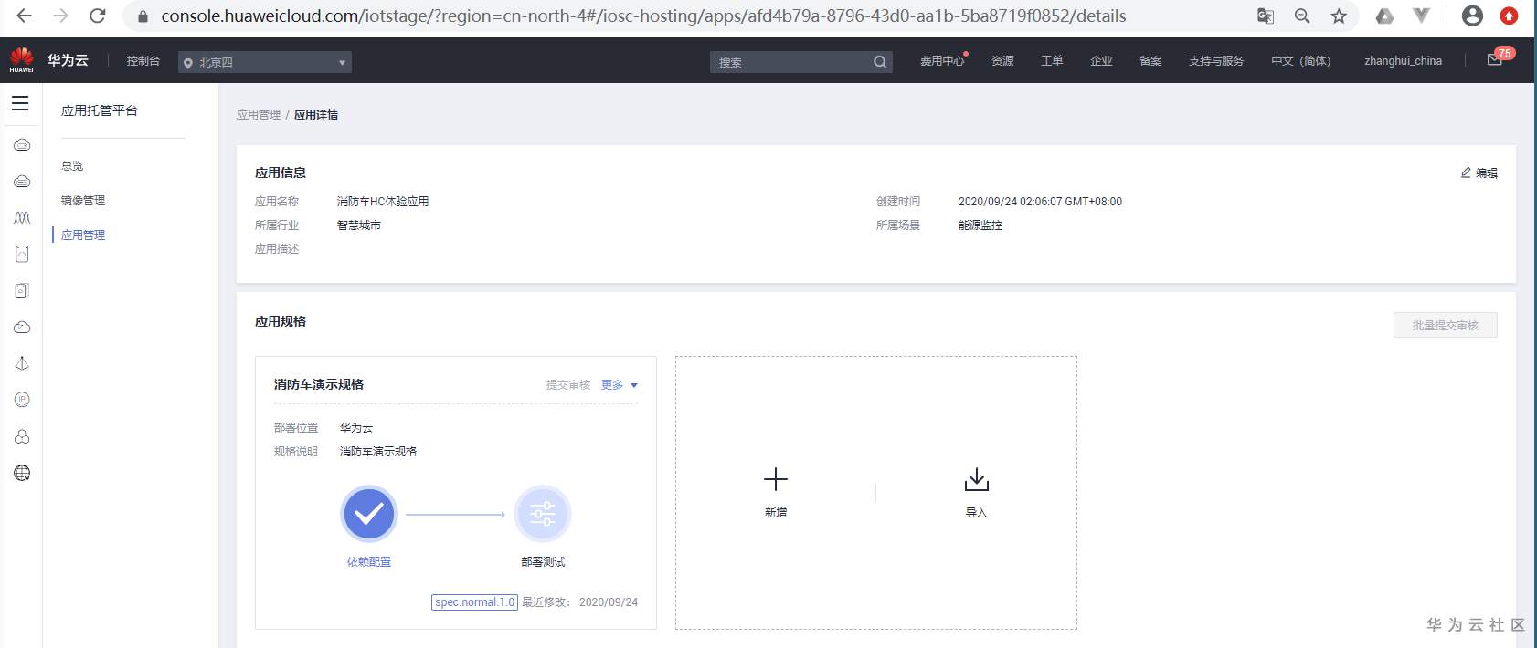Click the spec.normal.1.0 tag
Image resolution: width=1537 pixels, height=648 pixels.
[x=474, y=602]
